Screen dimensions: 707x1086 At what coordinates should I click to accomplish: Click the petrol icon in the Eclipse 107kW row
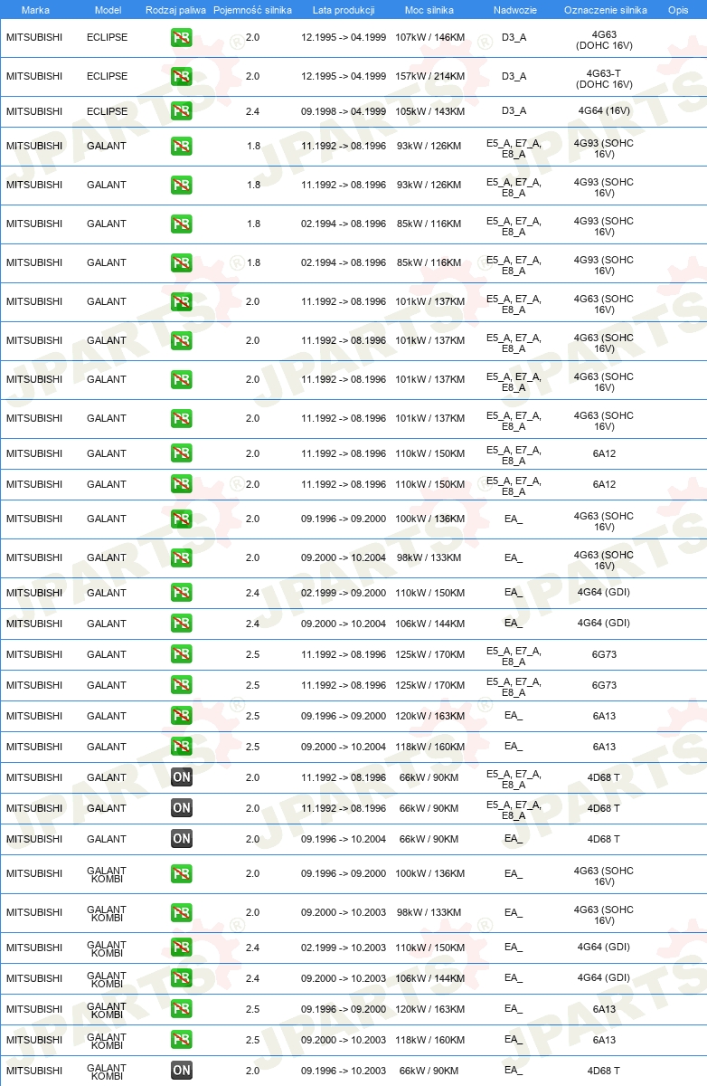click(182, 38)
